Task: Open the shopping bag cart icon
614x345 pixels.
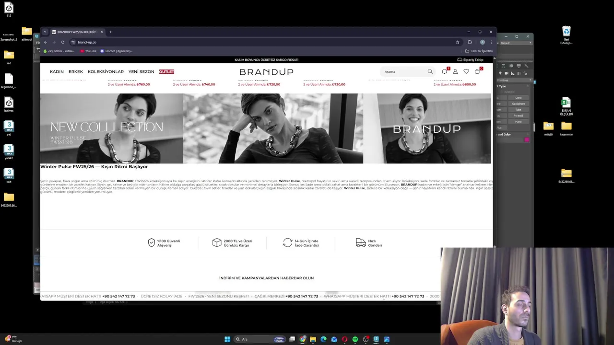Action: pyautogui.click(x=477, y=71)
